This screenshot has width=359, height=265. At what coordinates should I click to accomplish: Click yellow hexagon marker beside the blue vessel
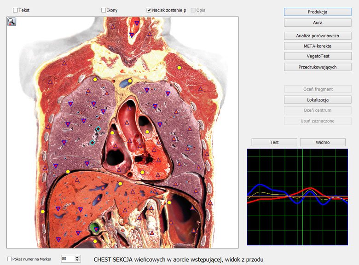130,81
